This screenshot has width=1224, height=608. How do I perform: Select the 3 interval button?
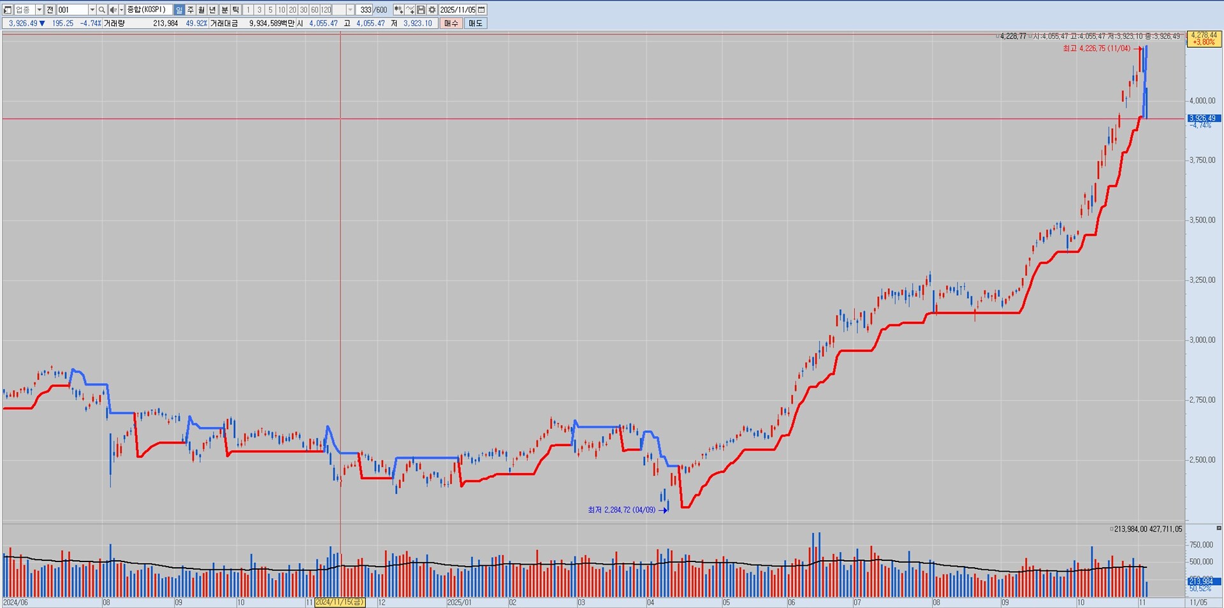(259, 10)
